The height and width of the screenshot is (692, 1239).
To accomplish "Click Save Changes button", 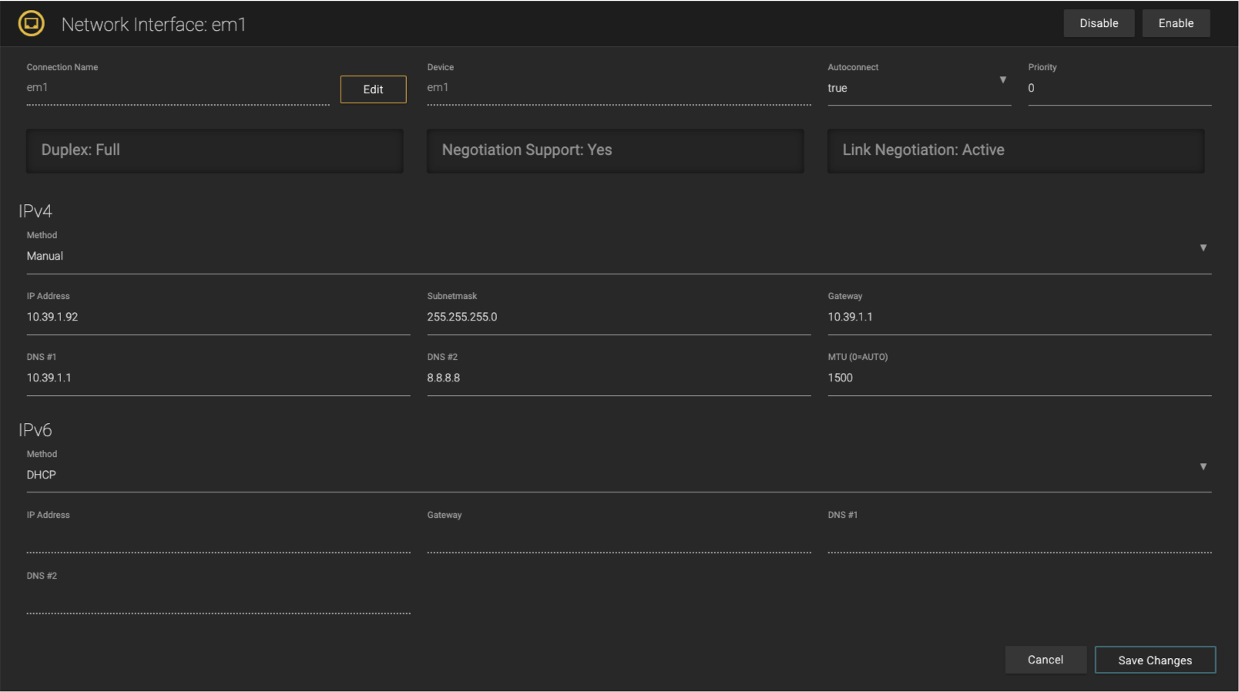I will (x=1155, y=660).
